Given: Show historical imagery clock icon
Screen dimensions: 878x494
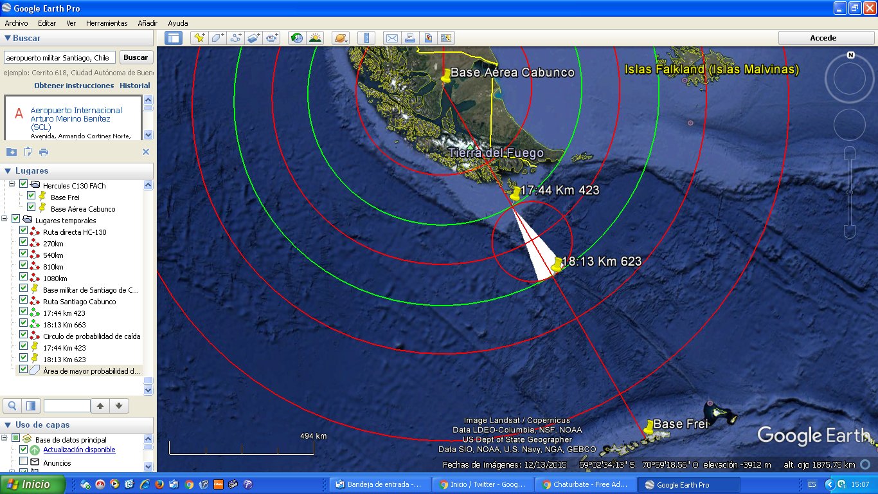Looking at the screenshot, I should [x=296, y=38].
